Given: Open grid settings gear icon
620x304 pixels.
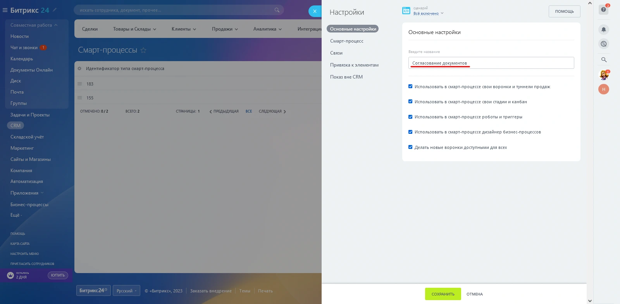Looking at the screenshot, I should pyautogui.click(x=79, y=68).
